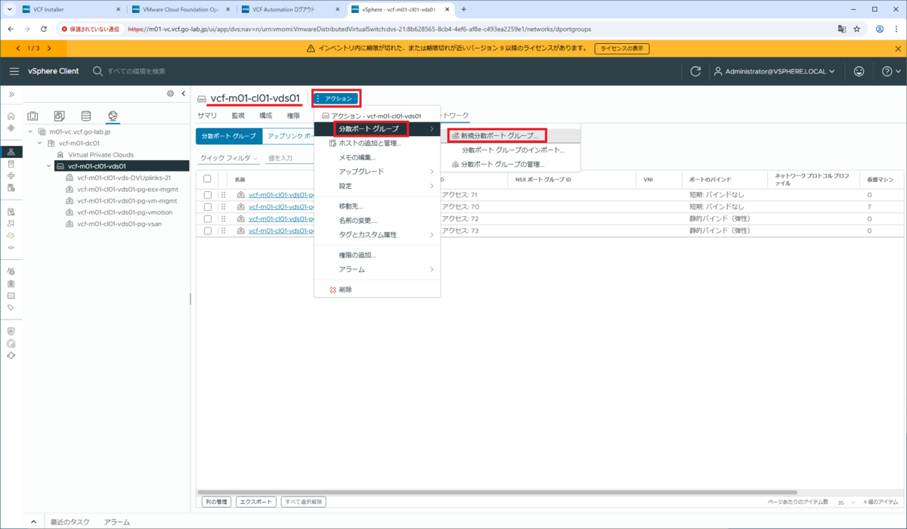The height and width of the screenshot is (529, 907).
Task: Open the Developer Center code icon
Action: [11, 247]
